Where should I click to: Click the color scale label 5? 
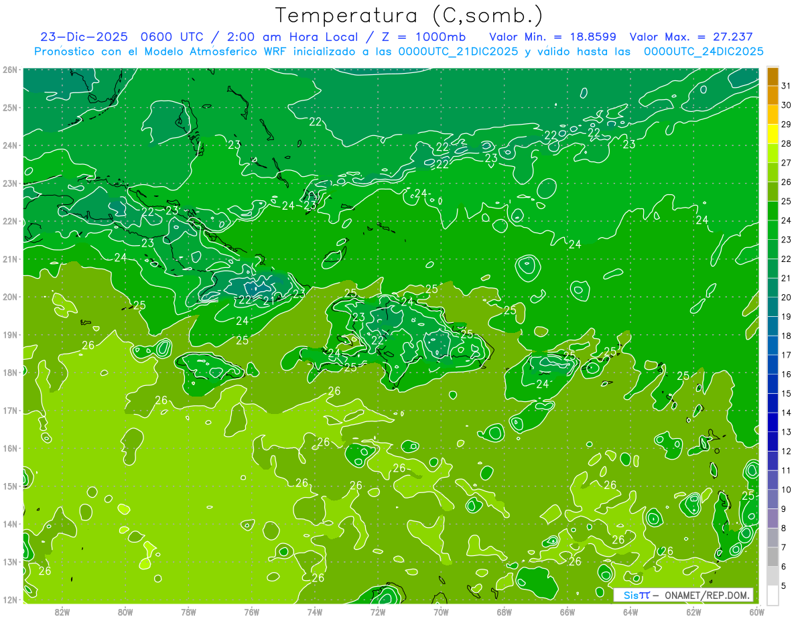784,585
